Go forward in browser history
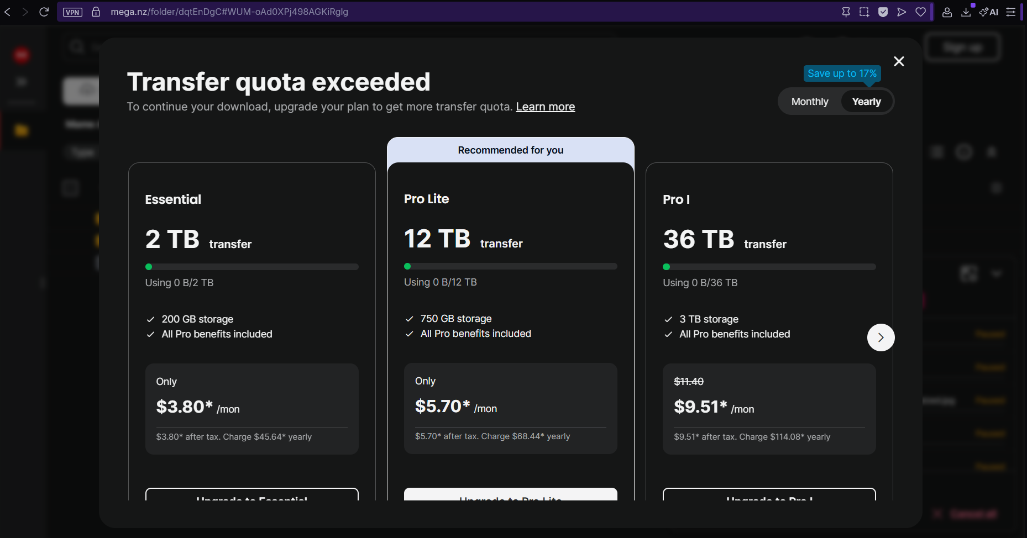1027x538 pixels. [x=25, y=12]
